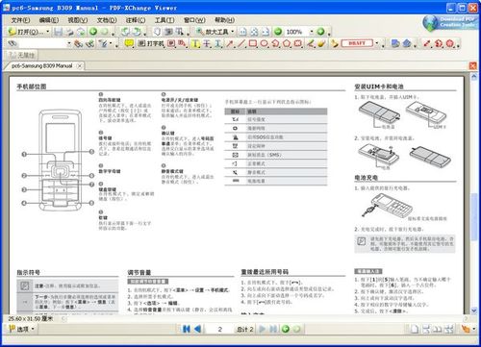
Task: Select the yellow sticky note comment tool
Action: click(129, 43)
